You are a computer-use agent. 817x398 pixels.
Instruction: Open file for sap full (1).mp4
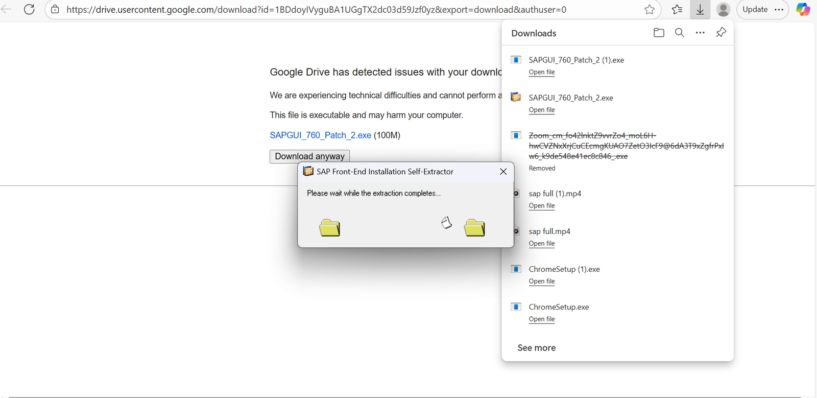[541, 206]
